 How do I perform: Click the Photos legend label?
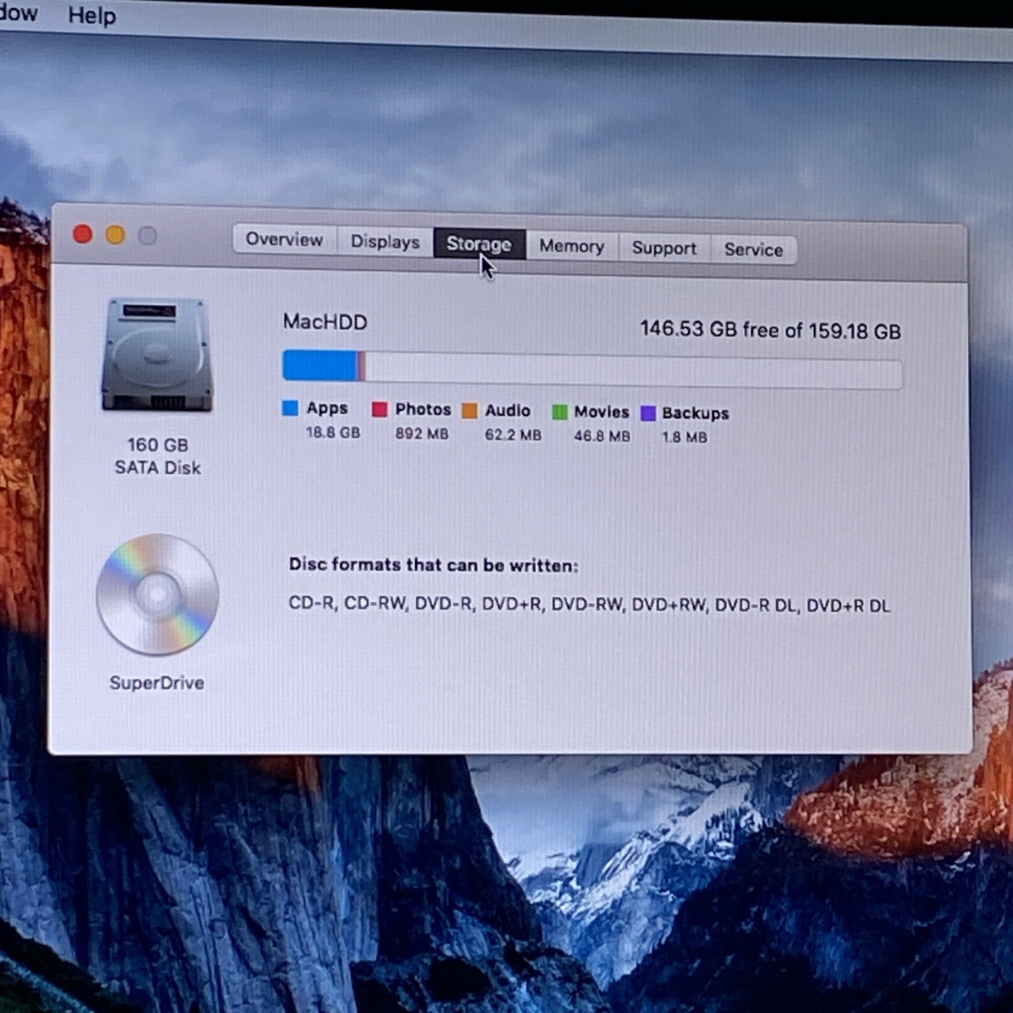423,410
